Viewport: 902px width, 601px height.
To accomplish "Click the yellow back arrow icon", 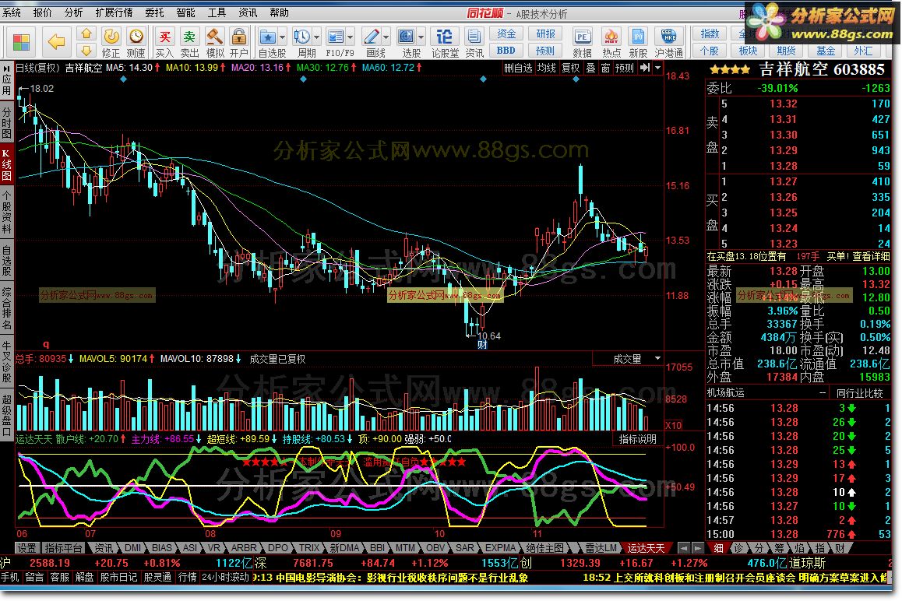I will [x=56, y=41].
